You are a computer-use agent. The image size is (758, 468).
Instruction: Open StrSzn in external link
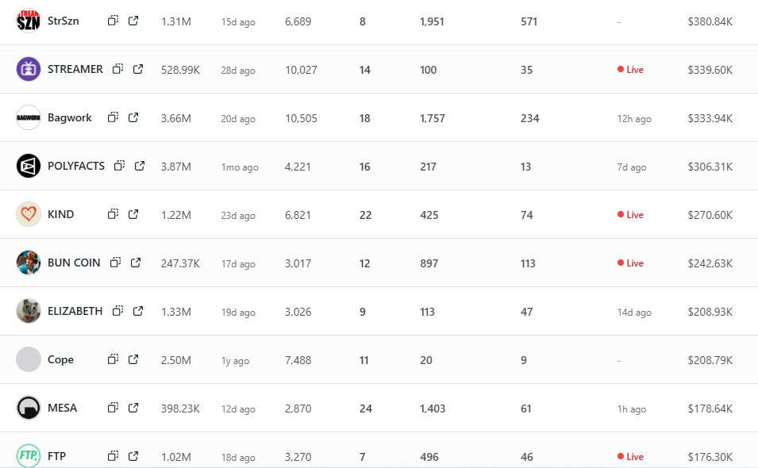pos(133,21)
